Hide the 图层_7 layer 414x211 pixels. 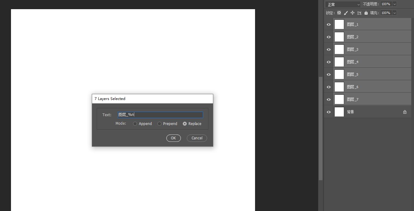click(329, 99)
